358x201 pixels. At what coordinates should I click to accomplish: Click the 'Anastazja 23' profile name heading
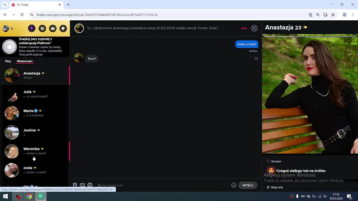283,27
